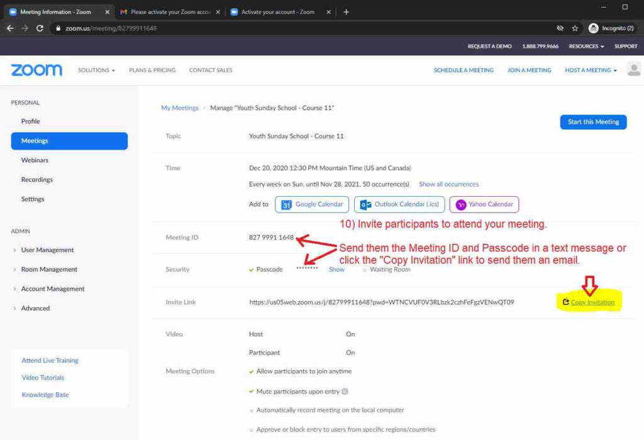Click the Meeting ID 827 9991 1648

pyautogui.click(x=271, y=237)
